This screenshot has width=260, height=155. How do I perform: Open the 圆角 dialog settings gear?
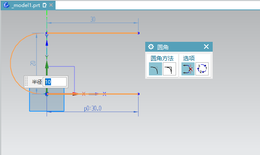151,47
